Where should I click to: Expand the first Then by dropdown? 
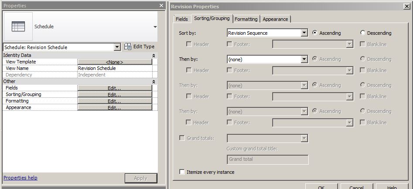coord(304,59)
